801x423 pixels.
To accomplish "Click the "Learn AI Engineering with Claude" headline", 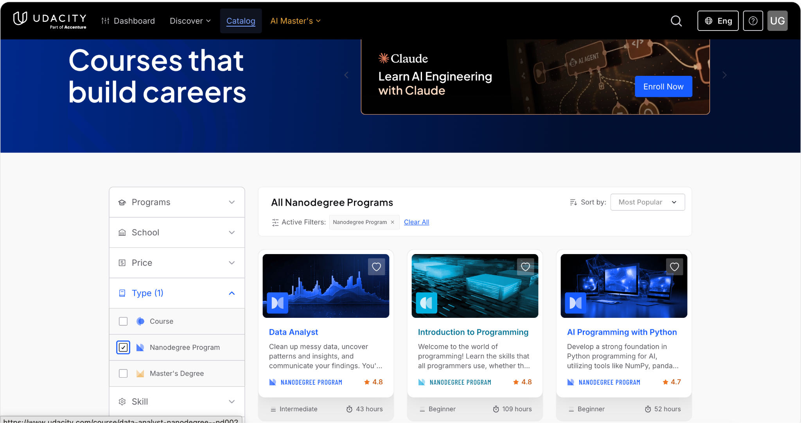I will coord(435,83).
